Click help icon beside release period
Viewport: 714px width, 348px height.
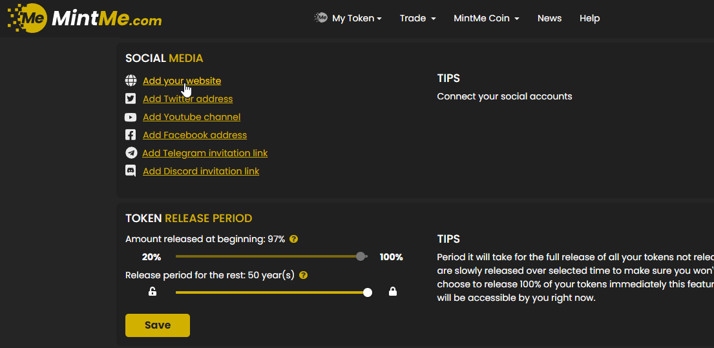(304, 275)
